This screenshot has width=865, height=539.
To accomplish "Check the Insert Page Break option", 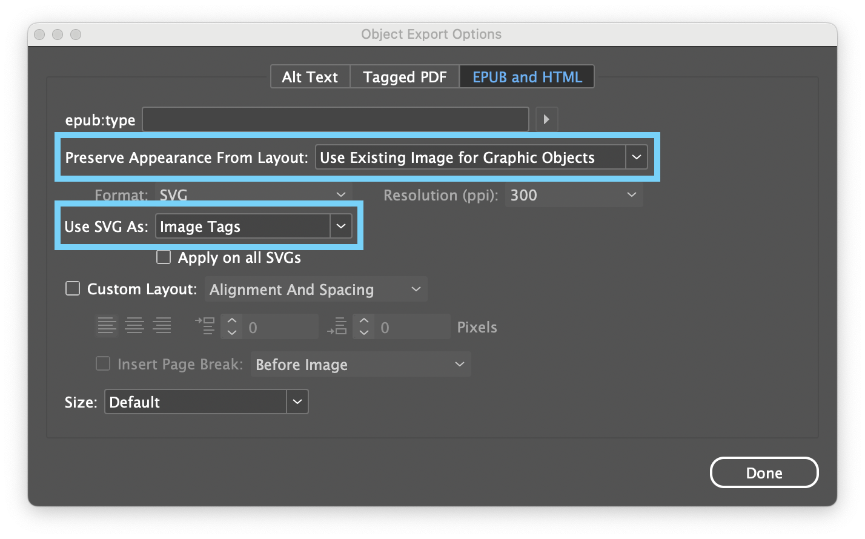I will point(104,364).
